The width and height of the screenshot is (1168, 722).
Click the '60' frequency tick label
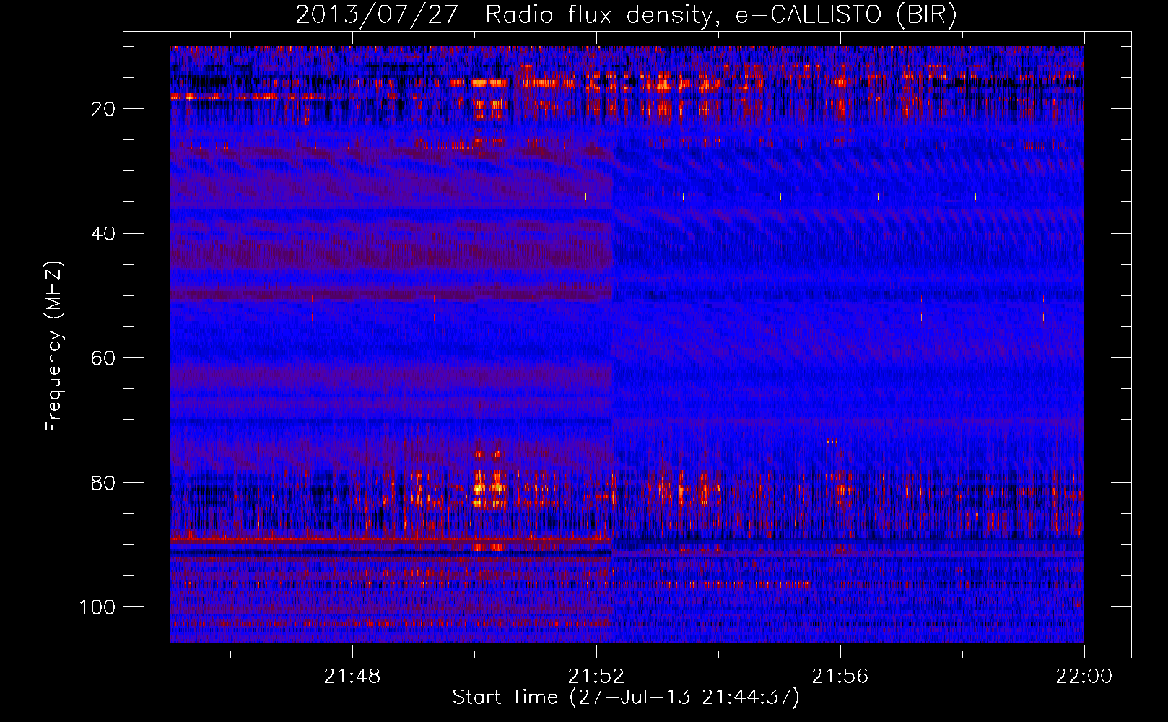coord(104,358)
